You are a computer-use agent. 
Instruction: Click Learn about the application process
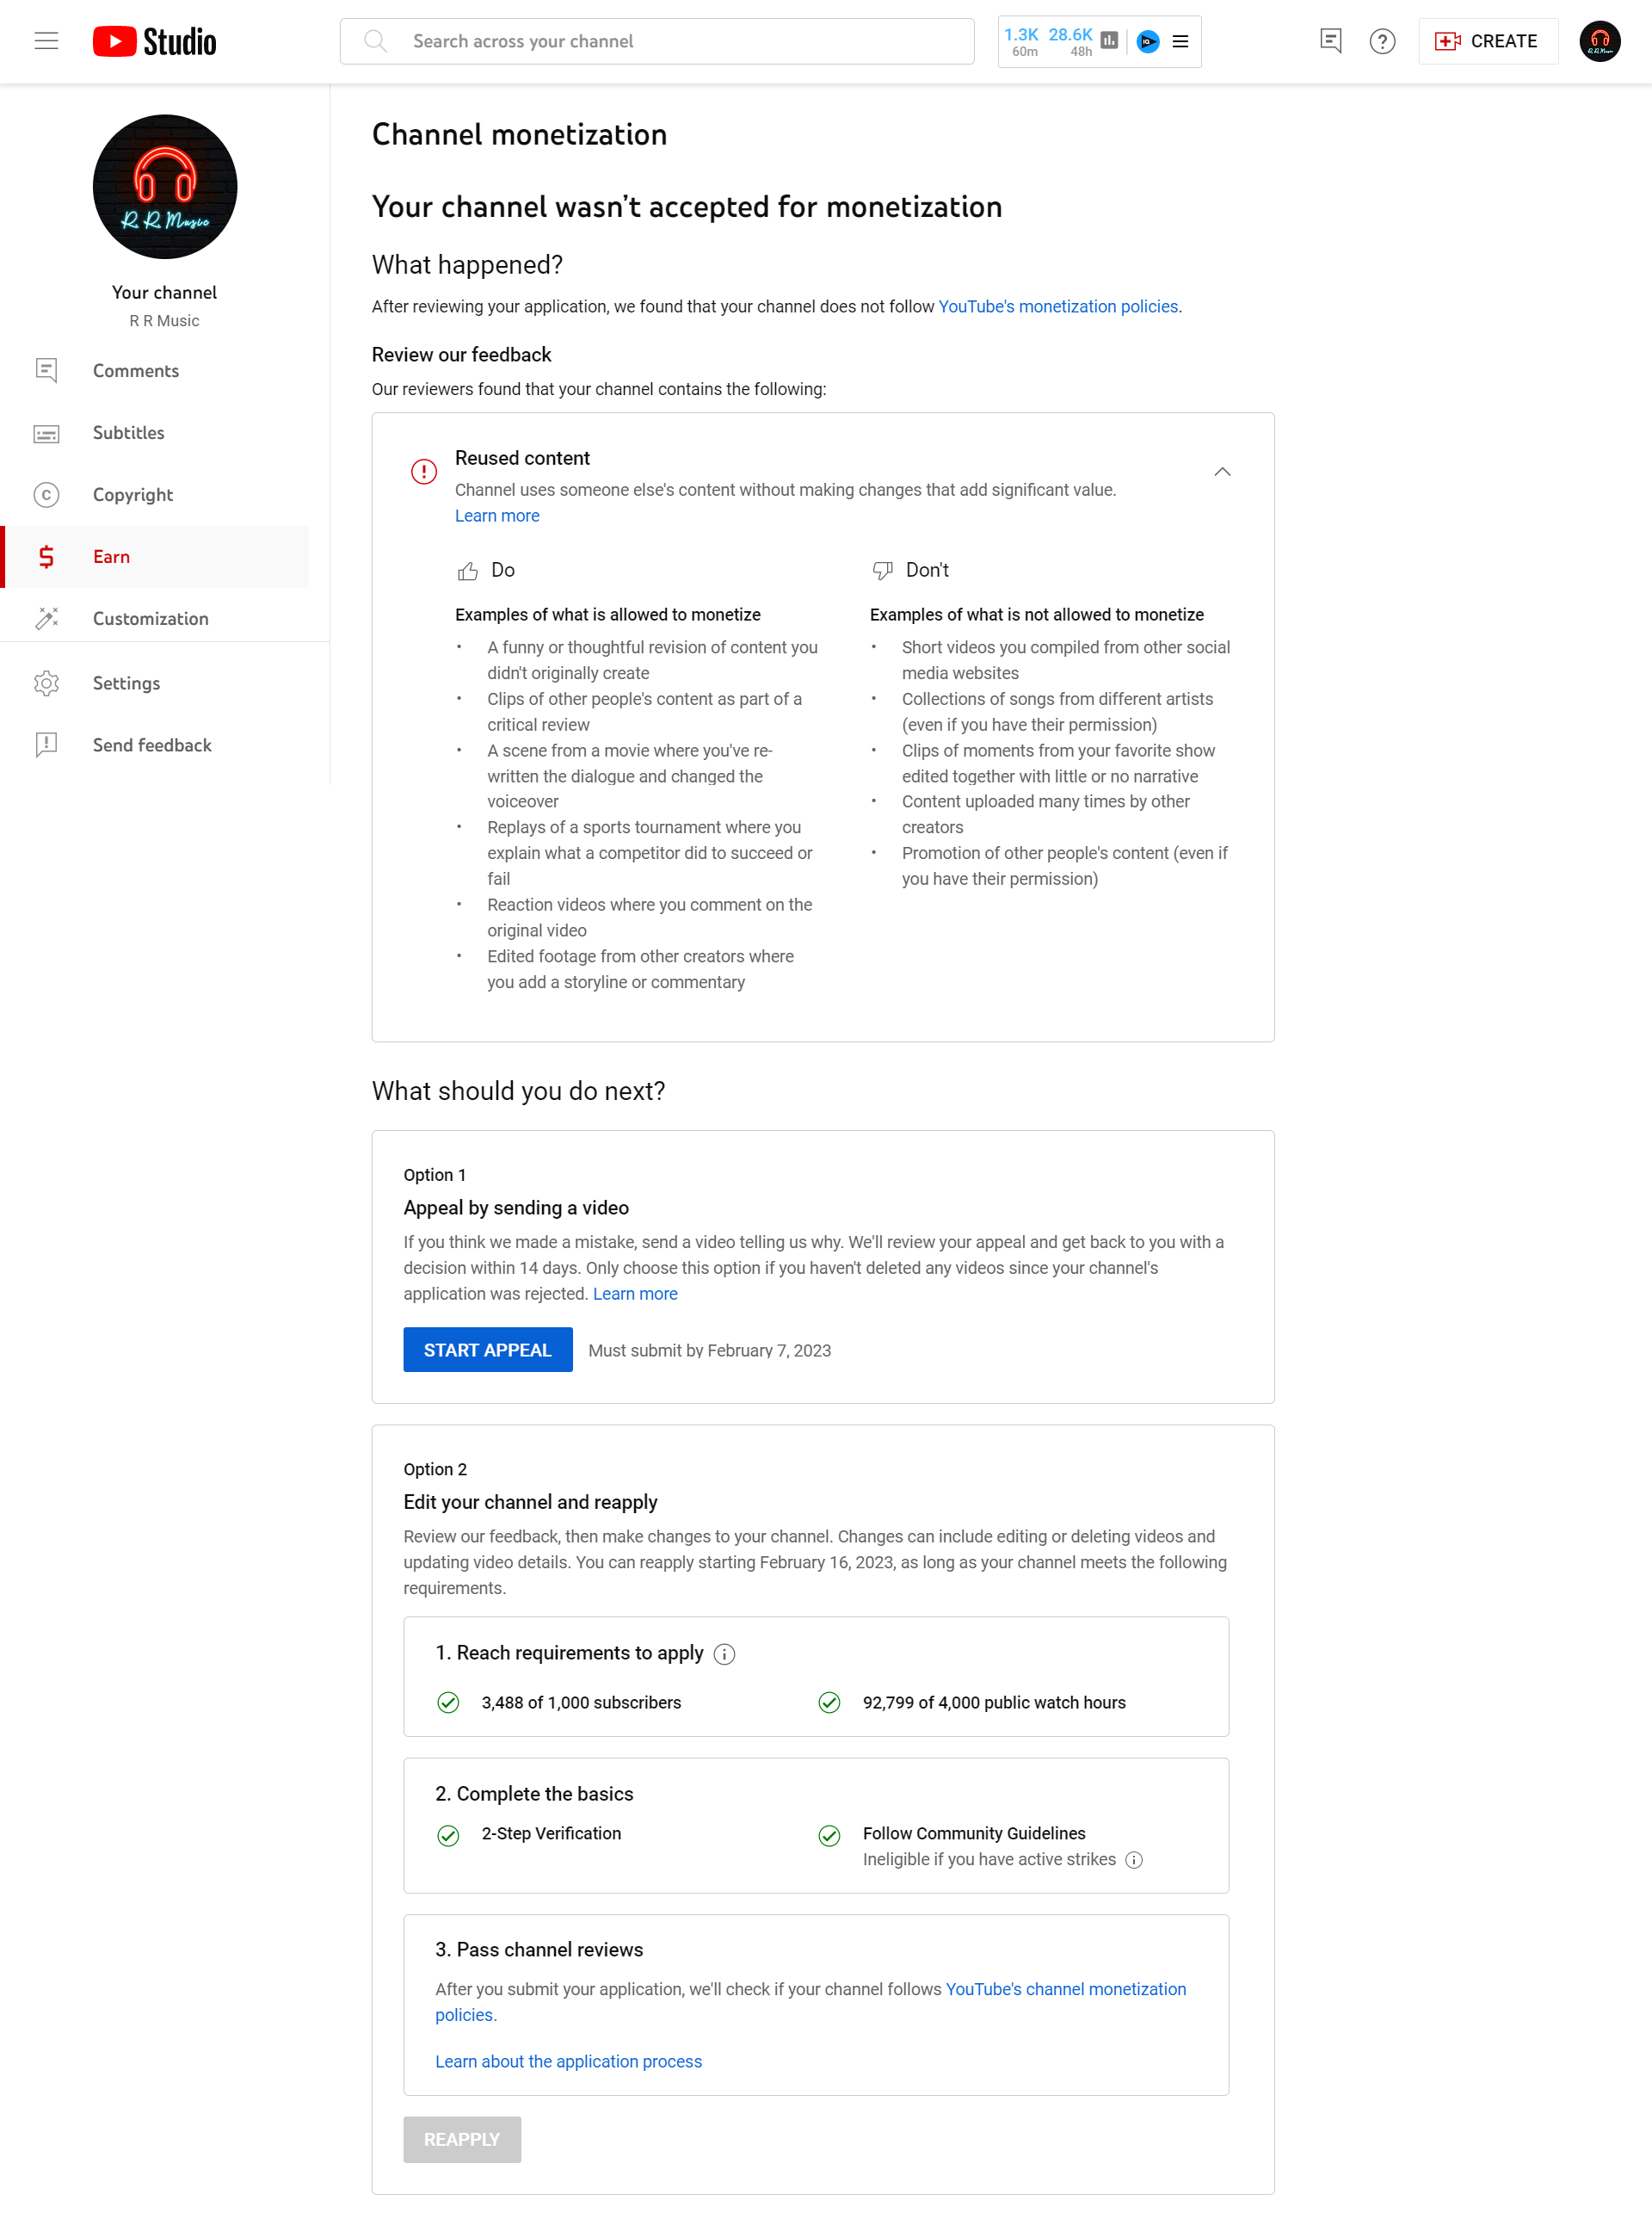click(x=568, y=2061)
